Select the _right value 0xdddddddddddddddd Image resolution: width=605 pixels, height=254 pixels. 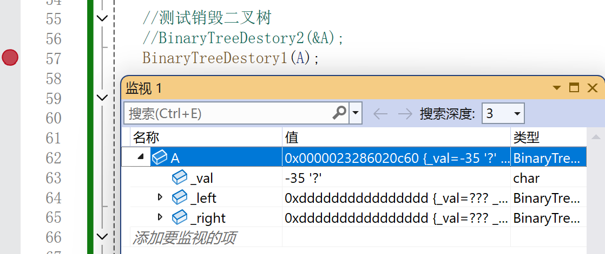coord(396,218)
